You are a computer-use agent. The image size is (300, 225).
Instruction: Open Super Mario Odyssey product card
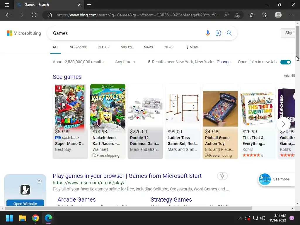coord(70,122)
